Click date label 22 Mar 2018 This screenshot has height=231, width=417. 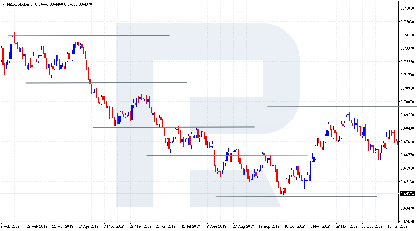pyautogui.click(x=63, y=227)
